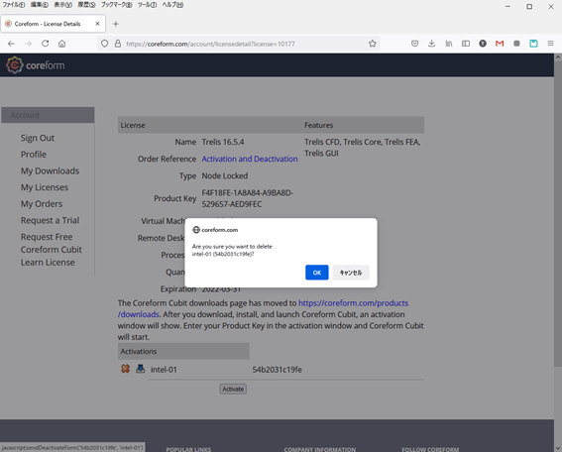Maximize the browser window
Screen dimensions: 562x452
pyautogui.click(x=529, y=7)
